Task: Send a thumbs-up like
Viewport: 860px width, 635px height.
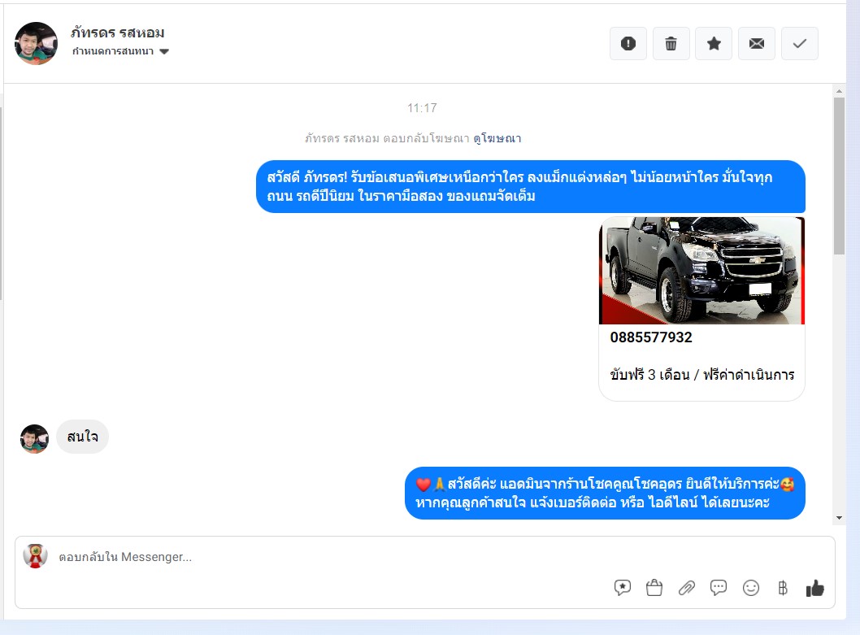Action: click(x=814, y=588)
